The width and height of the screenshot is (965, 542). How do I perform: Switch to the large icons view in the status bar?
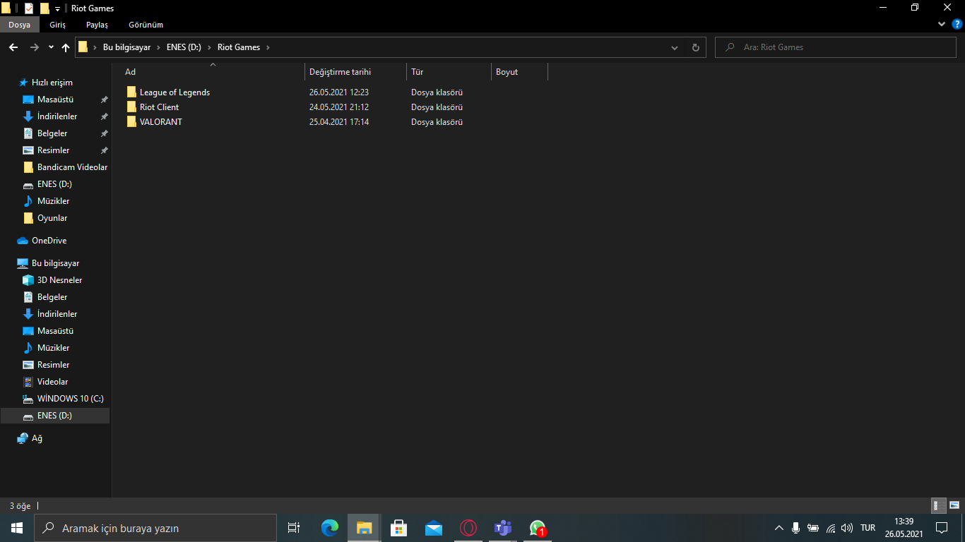pyautogui.click(x=954, y=505)
